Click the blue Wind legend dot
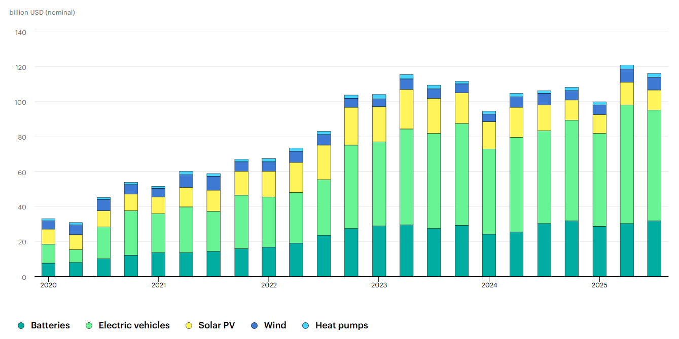The height and width of the screenshot is (339, 679). [254, 326]
